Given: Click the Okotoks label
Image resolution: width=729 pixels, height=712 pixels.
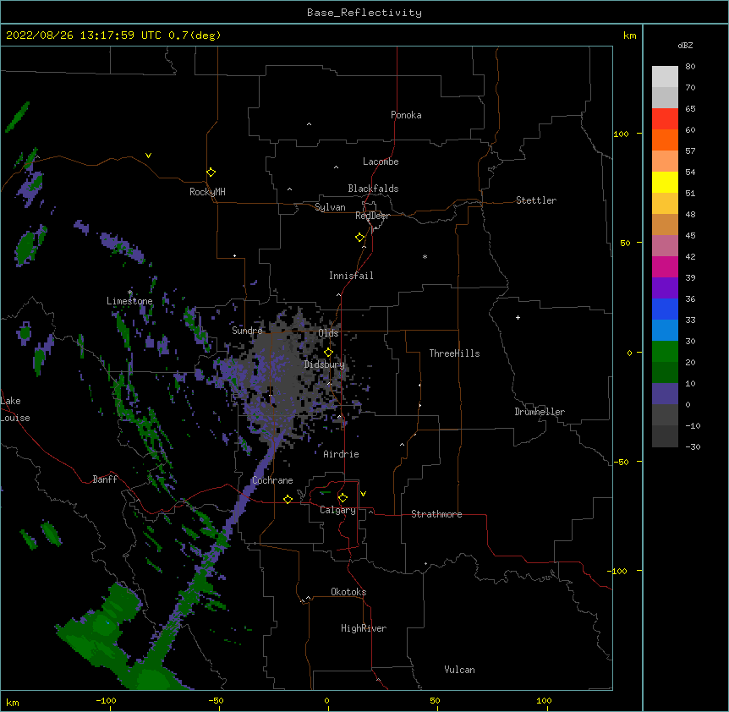Looking at the screenshot, I should point(348,592).
